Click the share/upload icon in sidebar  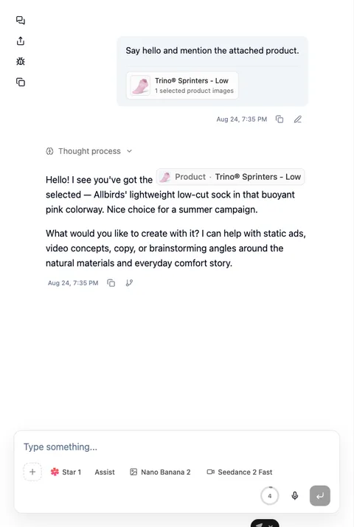pos(21,41)
